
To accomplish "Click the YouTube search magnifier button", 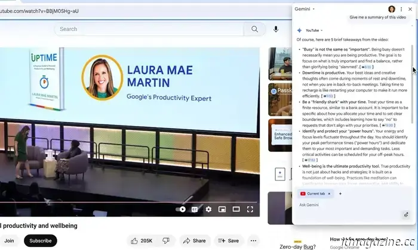I will [254, 29].
